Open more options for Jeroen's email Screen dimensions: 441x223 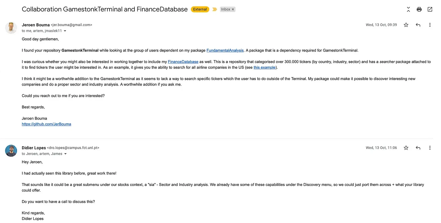coord(430,25)
